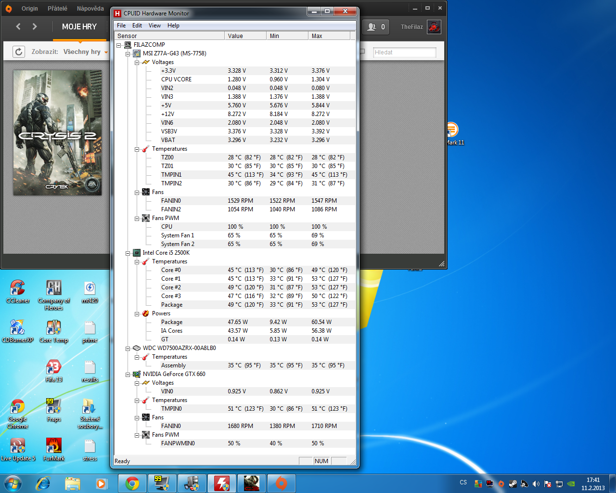Collapse the CPU Powers group

(x=137, y=313)
